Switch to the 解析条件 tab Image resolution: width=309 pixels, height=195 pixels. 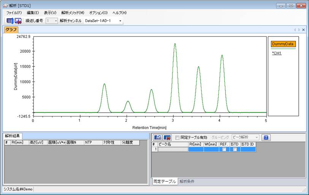pos(187,181)
